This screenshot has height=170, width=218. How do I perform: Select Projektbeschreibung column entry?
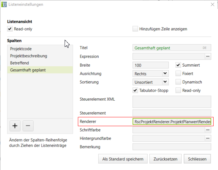[x=29, y=56]
